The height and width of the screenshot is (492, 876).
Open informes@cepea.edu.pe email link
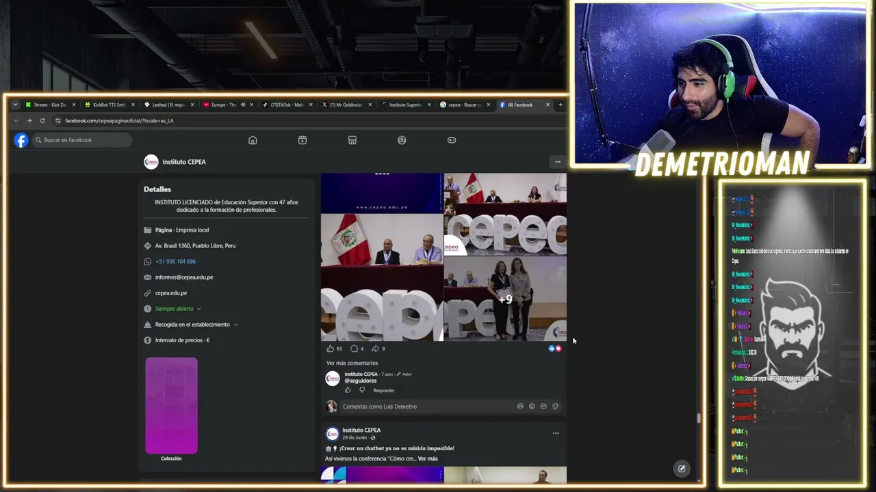pos(184,277)
